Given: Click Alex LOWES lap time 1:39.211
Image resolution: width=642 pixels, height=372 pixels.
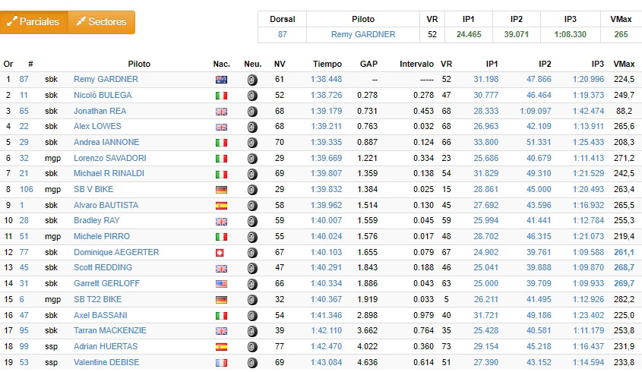Looking at the screenshot, I should 326,127.
